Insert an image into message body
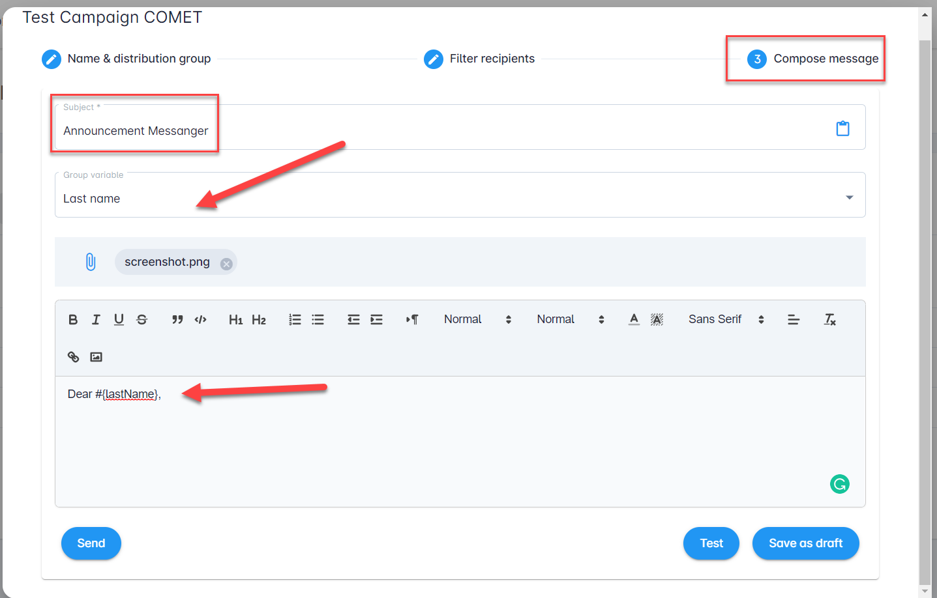This screenshot has width=937, height=598. click(x=96, y=356)
